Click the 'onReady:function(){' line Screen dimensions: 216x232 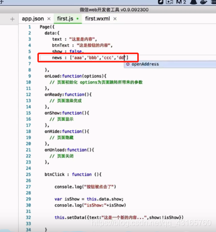click(68, 94)
